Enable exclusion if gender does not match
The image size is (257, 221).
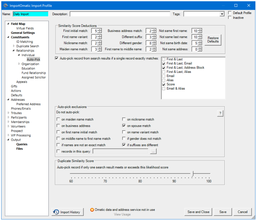tap(124, 139)
